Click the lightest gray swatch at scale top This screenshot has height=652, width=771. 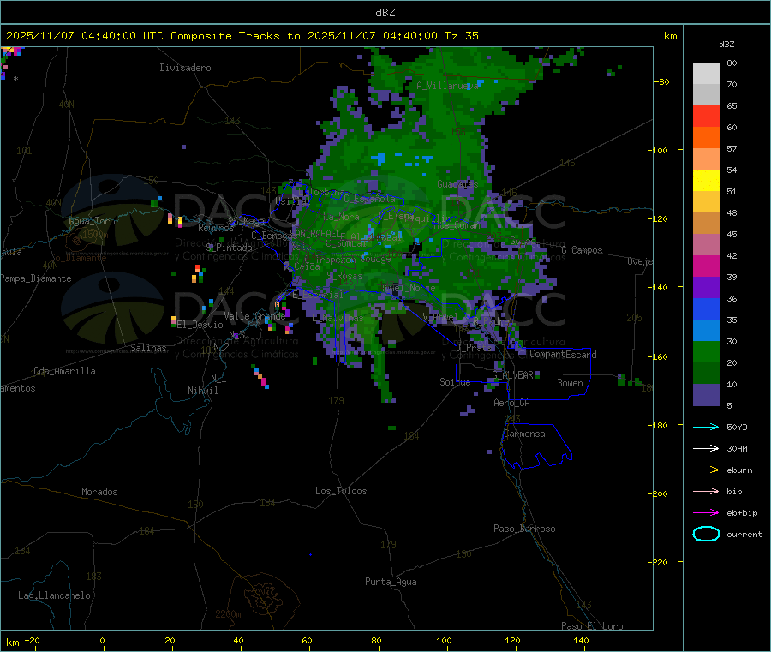706,74
